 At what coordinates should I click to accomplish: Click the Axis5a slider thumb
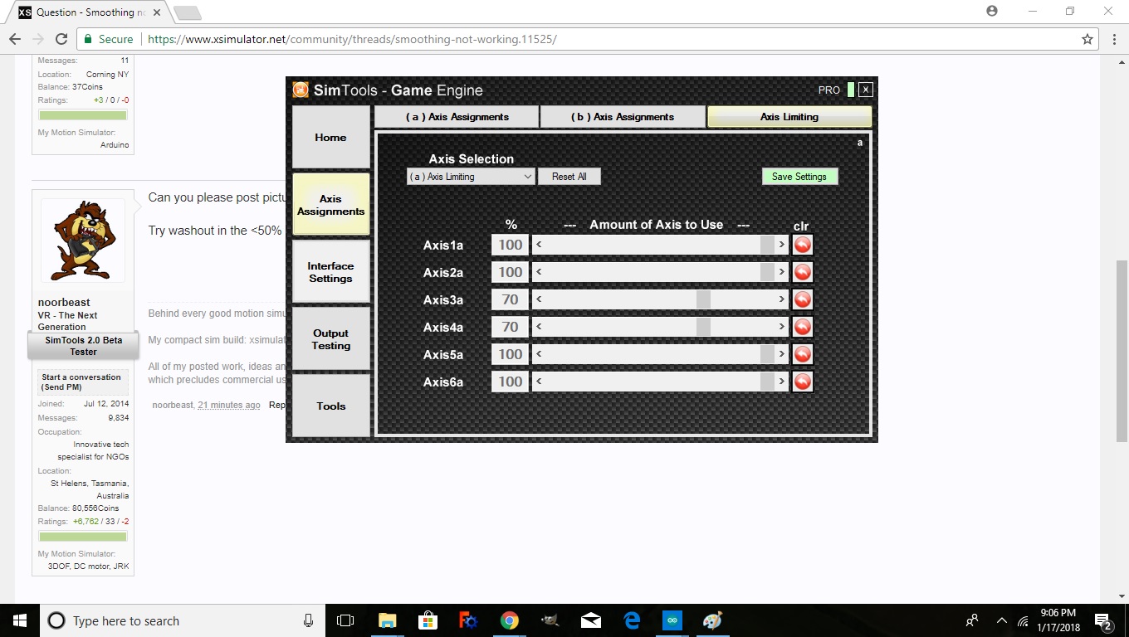coord(767,354)
